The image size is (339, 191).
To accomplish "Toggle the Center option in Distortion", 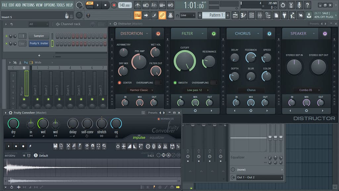I will coord(120,83).
